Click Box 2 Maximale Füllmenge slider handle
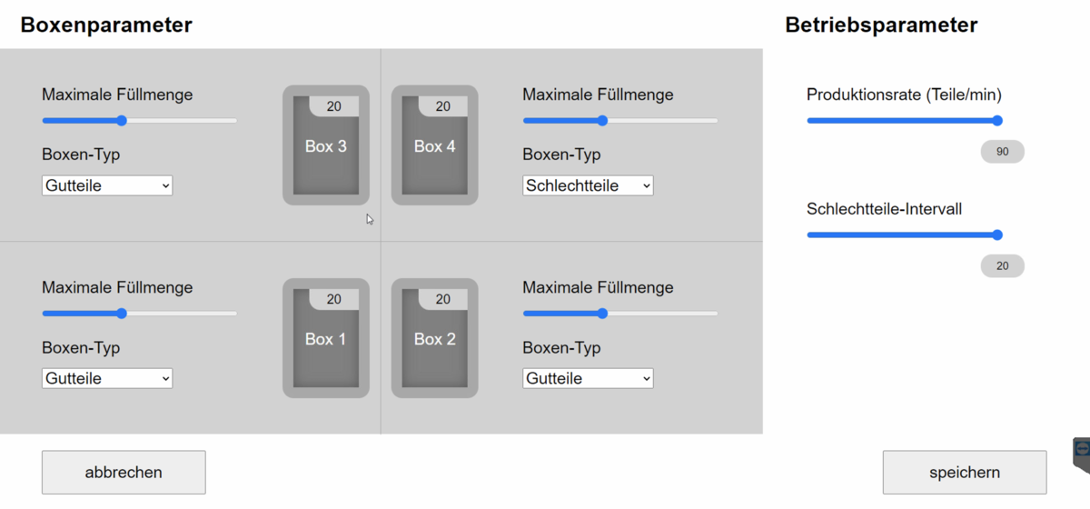The width and height of the screenshot is (1090, 509). (x=602, y=314)
